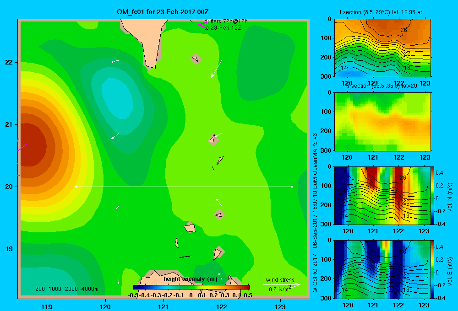The width and height of the screenshot is (458, 311).
Task: Click the '200 1000 2000 4000m' depth legend
Action: [x=66, y=289]
